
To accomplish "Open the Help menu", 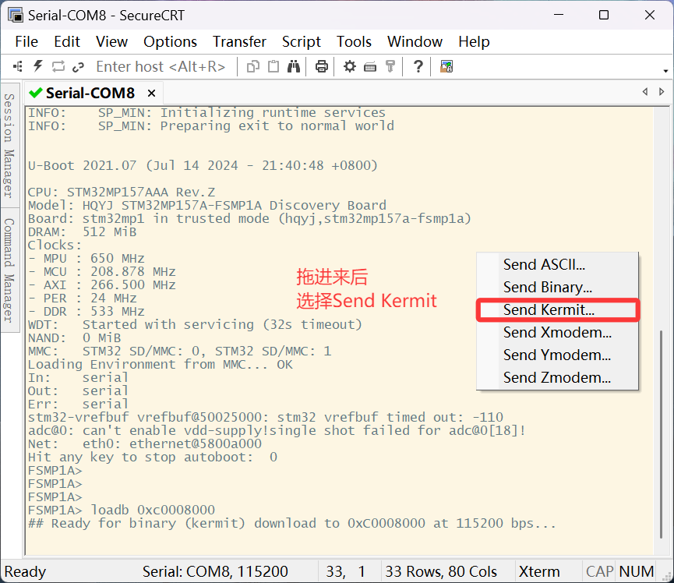I will (474, 42).
